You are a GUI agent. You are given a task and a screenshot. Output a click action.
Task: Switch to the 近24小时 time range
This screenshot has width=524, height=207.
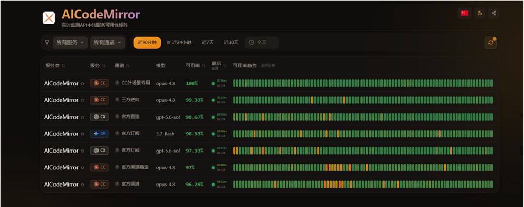[179, 43]
